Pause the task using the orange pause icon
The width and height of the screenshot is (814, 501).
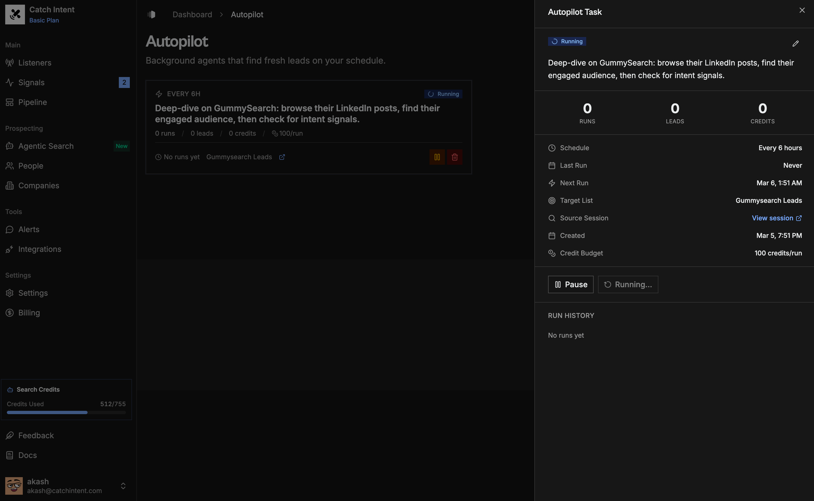tap(437, 157)
